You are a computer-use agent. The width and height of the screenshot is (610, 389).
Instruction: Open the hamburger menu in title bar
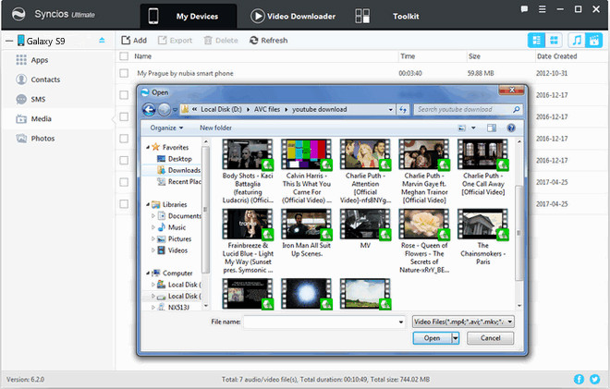coord(542,9)
